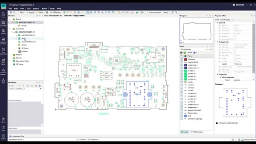Toggle checkbox for Bottom Parts layer
This screenshot has height=144, width=256.
[x=181, y=113]
